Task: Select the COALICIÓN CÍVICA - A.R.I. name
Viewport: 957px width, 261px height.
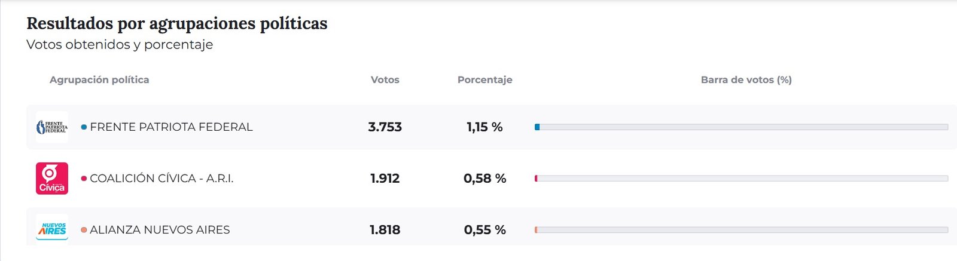Action: [x=161, y=178]
